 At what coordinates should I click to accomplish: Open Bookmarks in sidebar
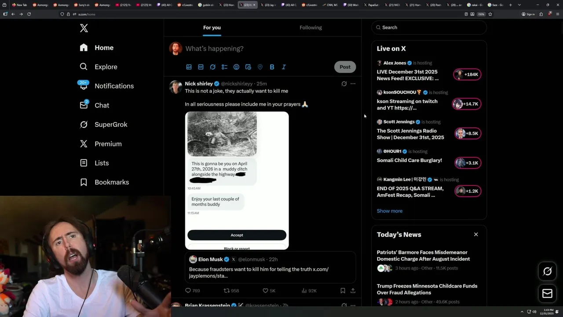104,182
